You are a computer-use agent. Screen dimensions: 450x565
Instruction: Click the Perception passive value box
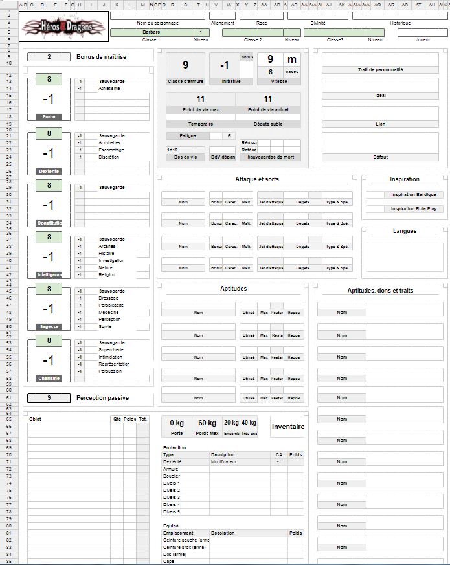coord(49,398)
